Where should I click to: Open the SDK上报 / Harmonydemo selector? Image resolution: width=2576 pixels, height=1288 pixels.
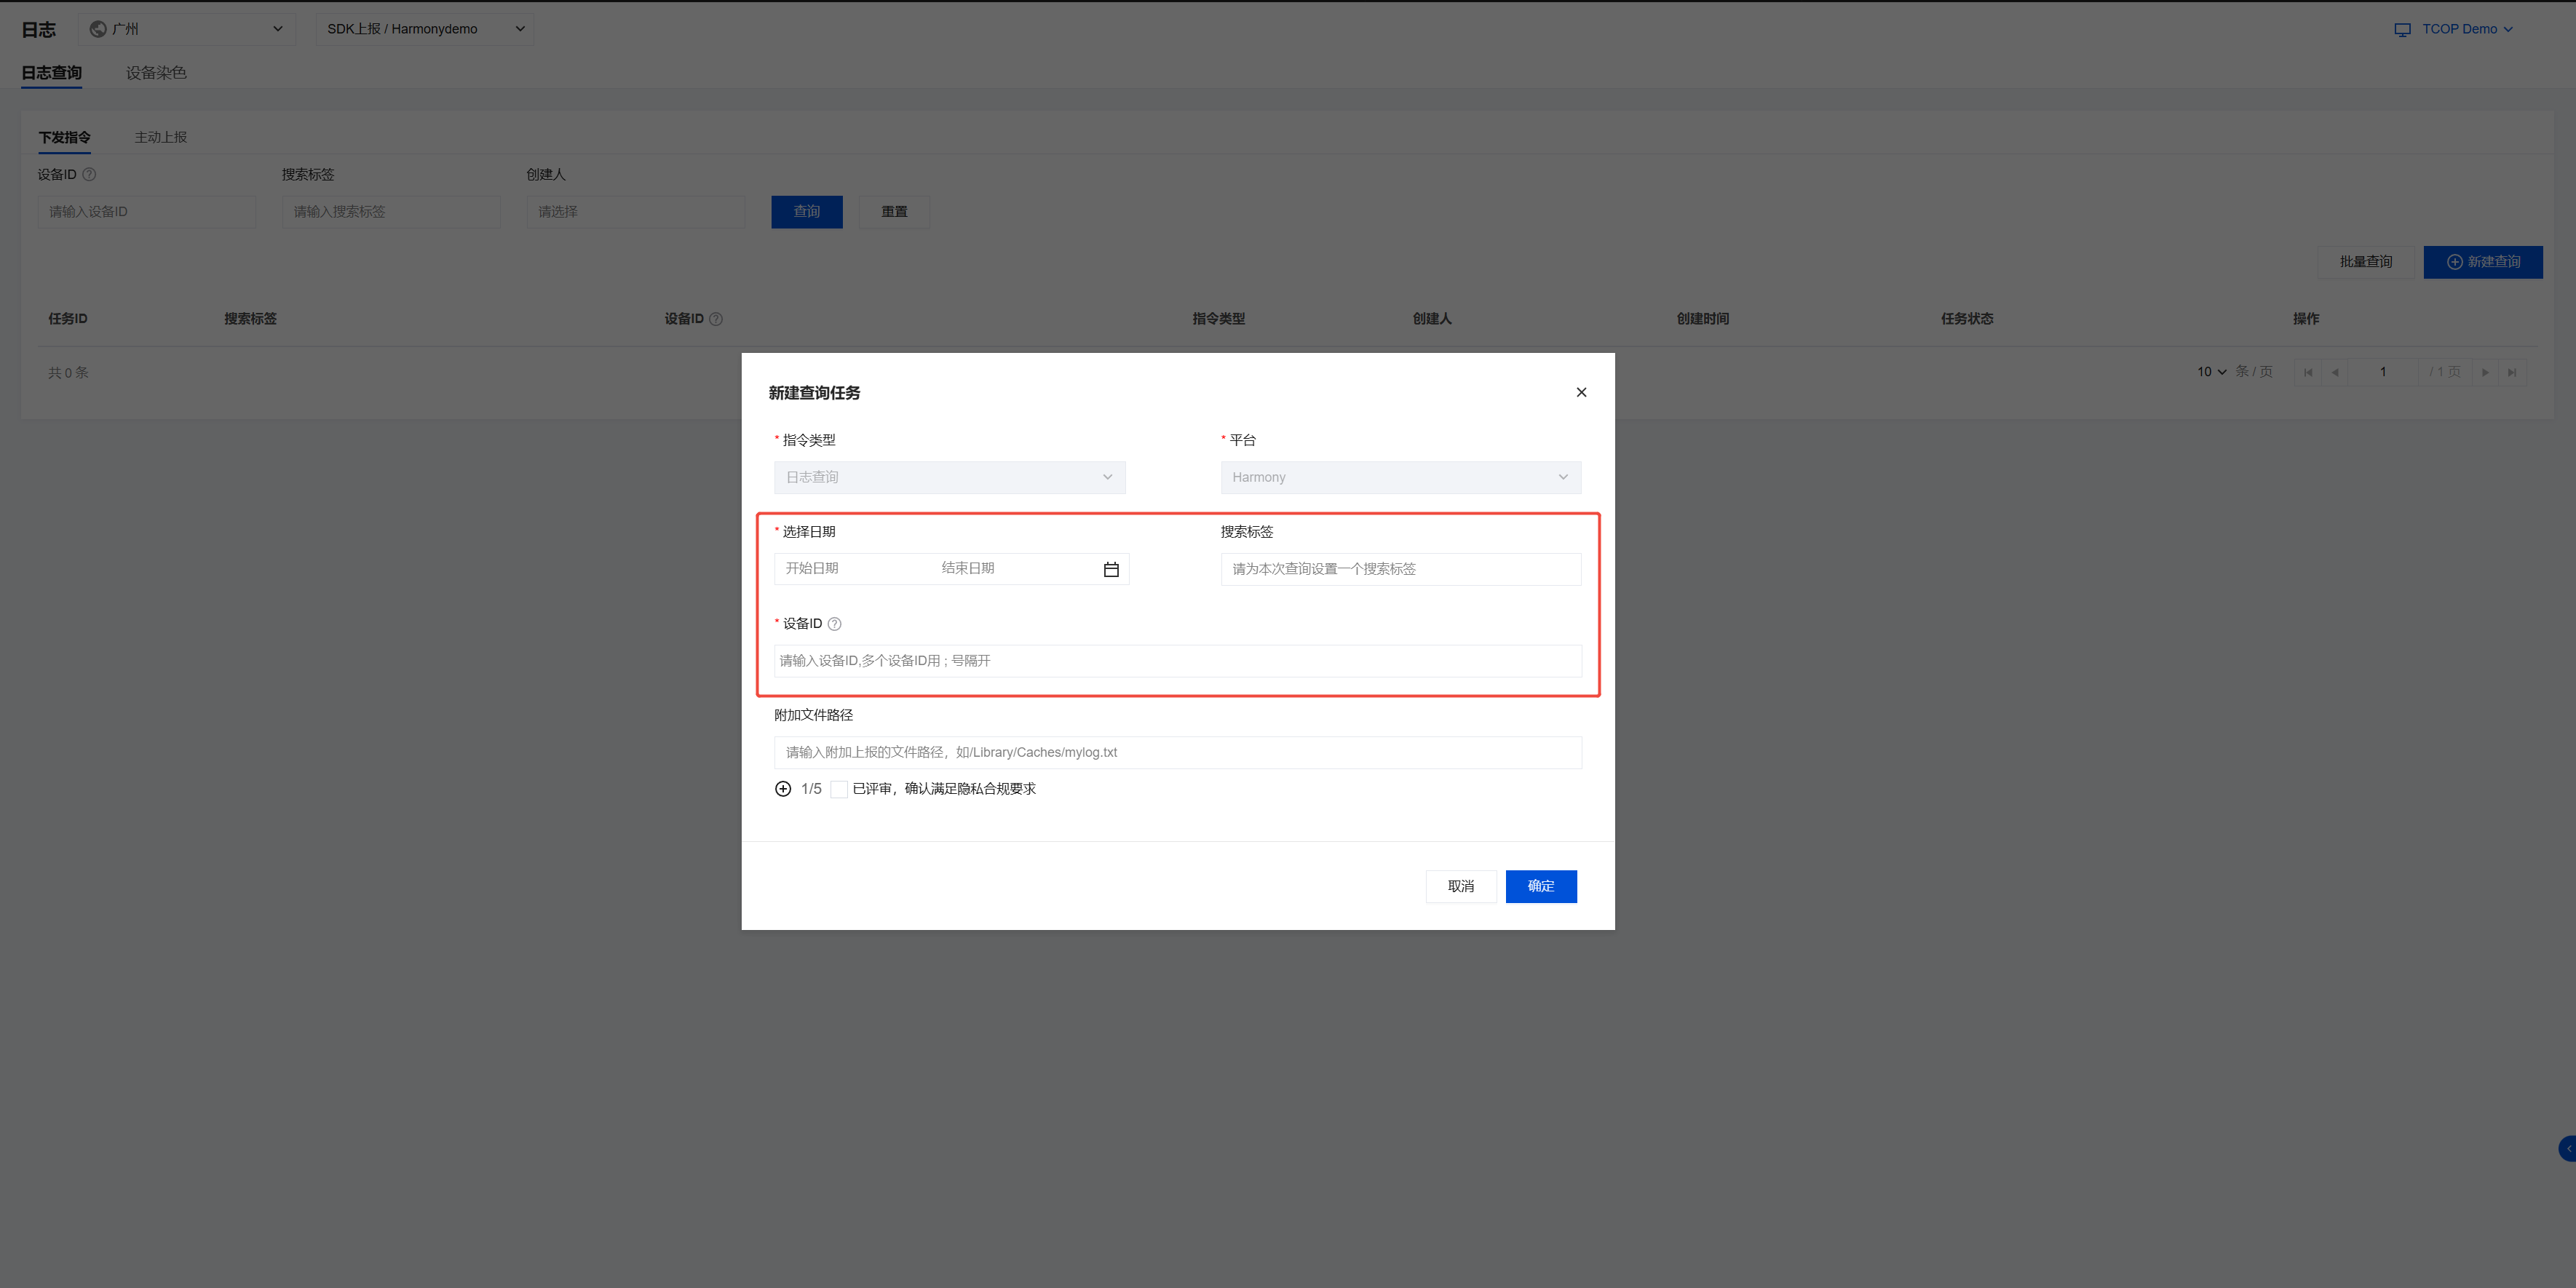425,29
